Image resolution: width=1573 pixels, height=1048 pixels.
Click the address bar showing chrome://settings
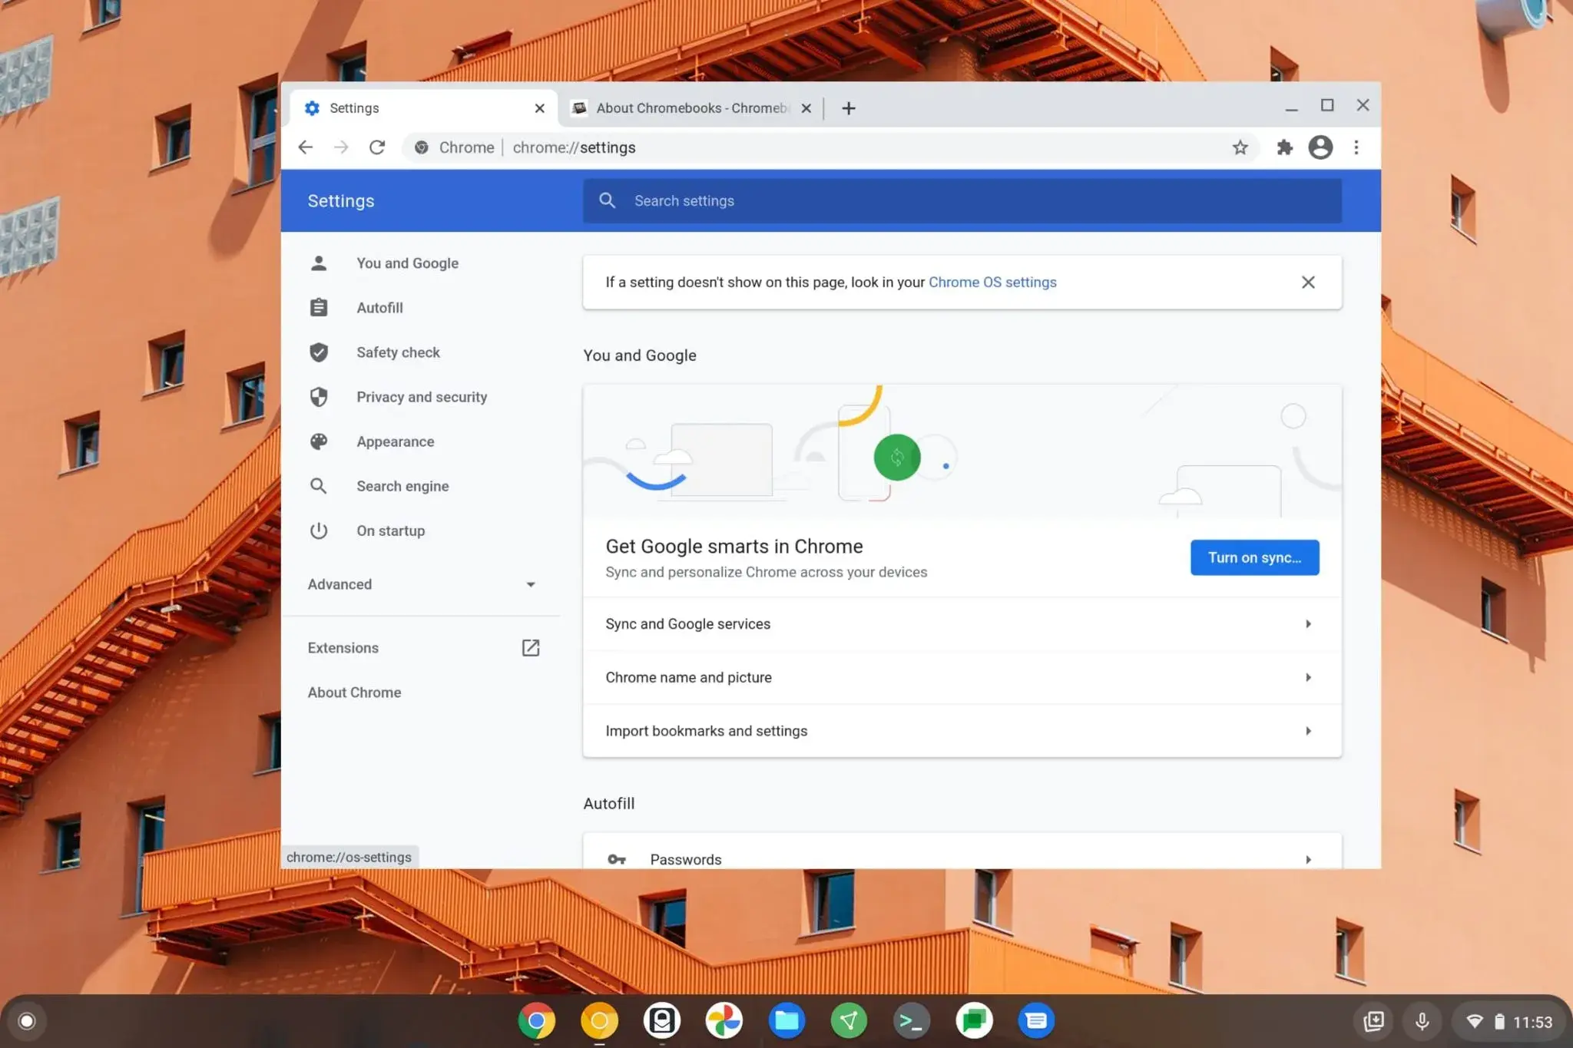click(830, 147)
